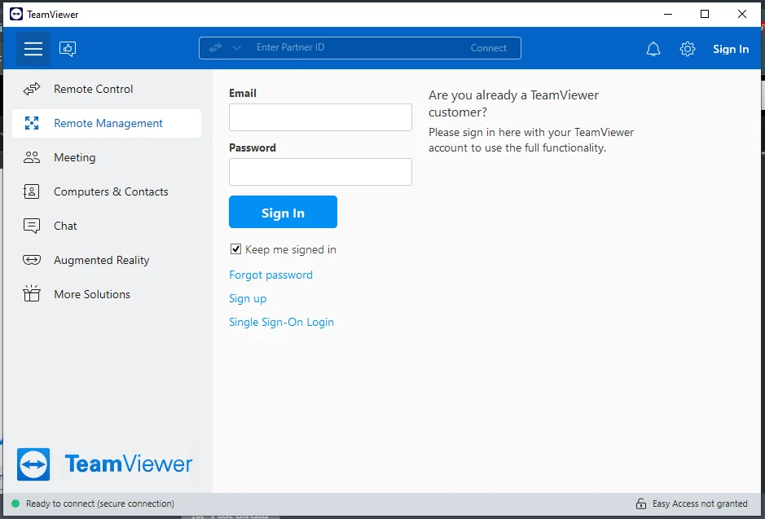
Task: Click the feedback thumbs-up icon
Action: coord(68,49)
